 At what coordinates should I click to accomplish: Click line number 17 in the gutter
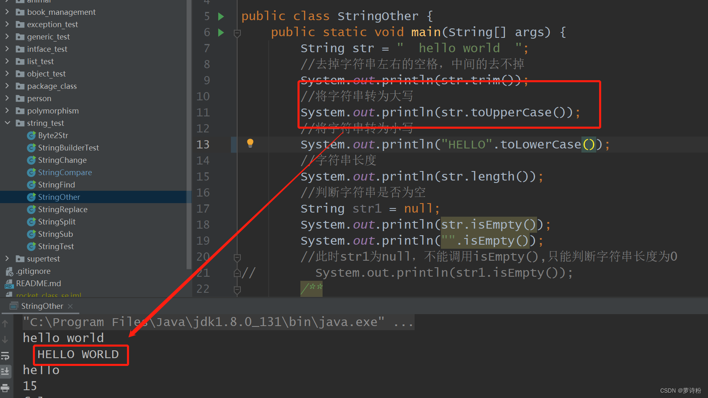click(203, 209)
